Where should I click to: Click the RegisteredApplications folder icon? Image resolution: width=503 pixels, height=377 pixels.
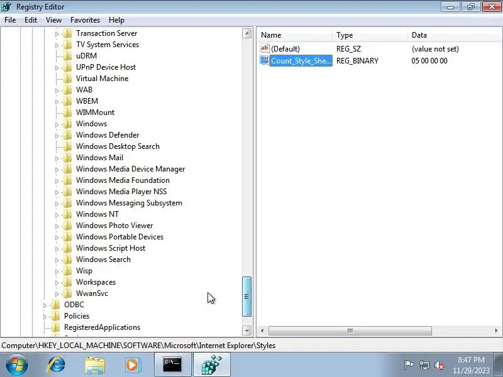55,327
